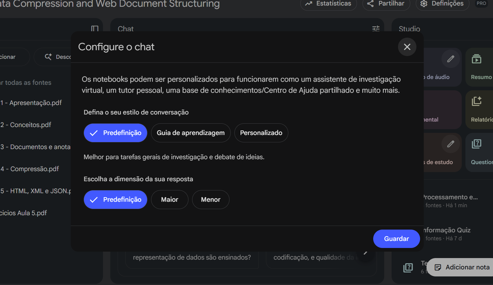The image size is (493, 285).
Task: Open Definições settings menu
Action: click(442, 4)
